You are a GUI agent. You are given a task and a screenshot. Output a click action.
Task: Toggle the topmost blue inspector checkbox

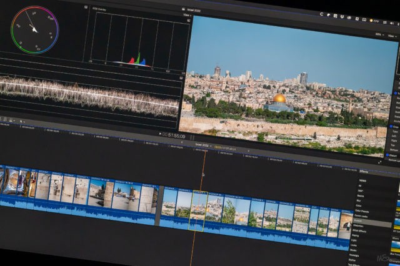(x=396, y=93)
